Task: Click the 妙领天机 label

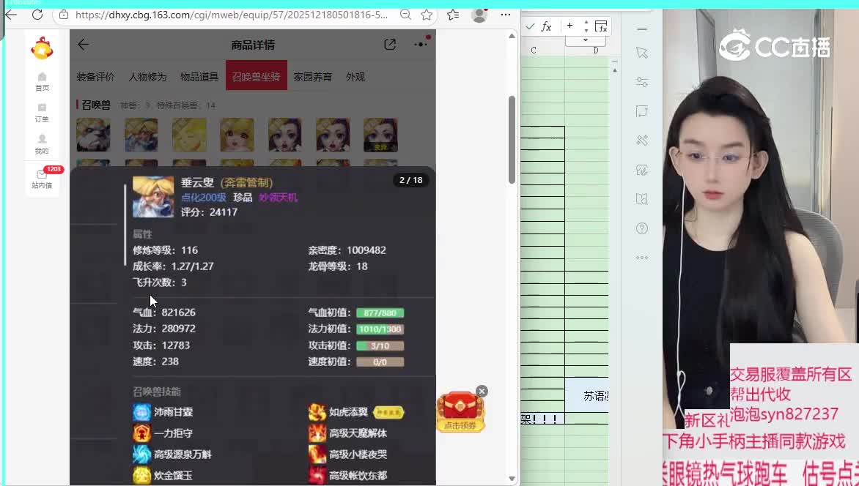Action: [278, 198]
